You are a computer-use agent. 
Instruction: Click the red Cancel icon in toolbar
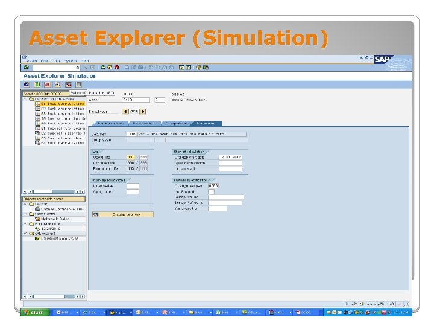coord(117,68)
